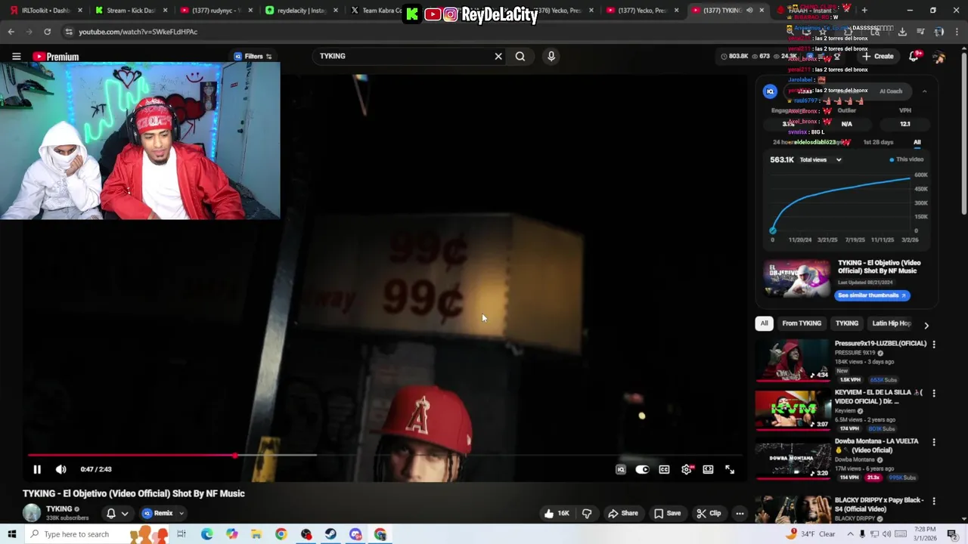This screenshot has width=968, height=544.
Task: Select Latin Hip Hop chip
Action: (892, 323)
